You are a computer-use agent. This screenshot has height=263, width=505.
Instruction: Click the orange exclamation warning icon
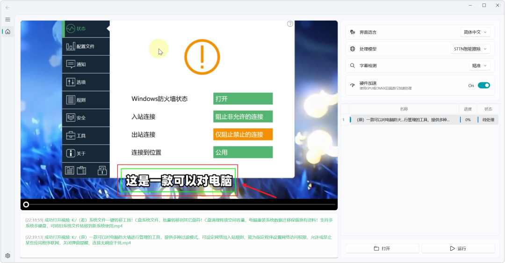point(202,57)
